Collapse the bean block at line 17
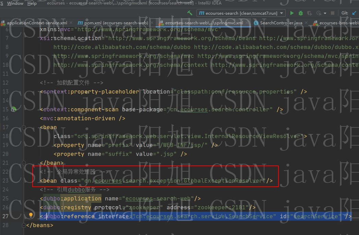Screen dimensions: 359x235 click(x=24, y=127)
